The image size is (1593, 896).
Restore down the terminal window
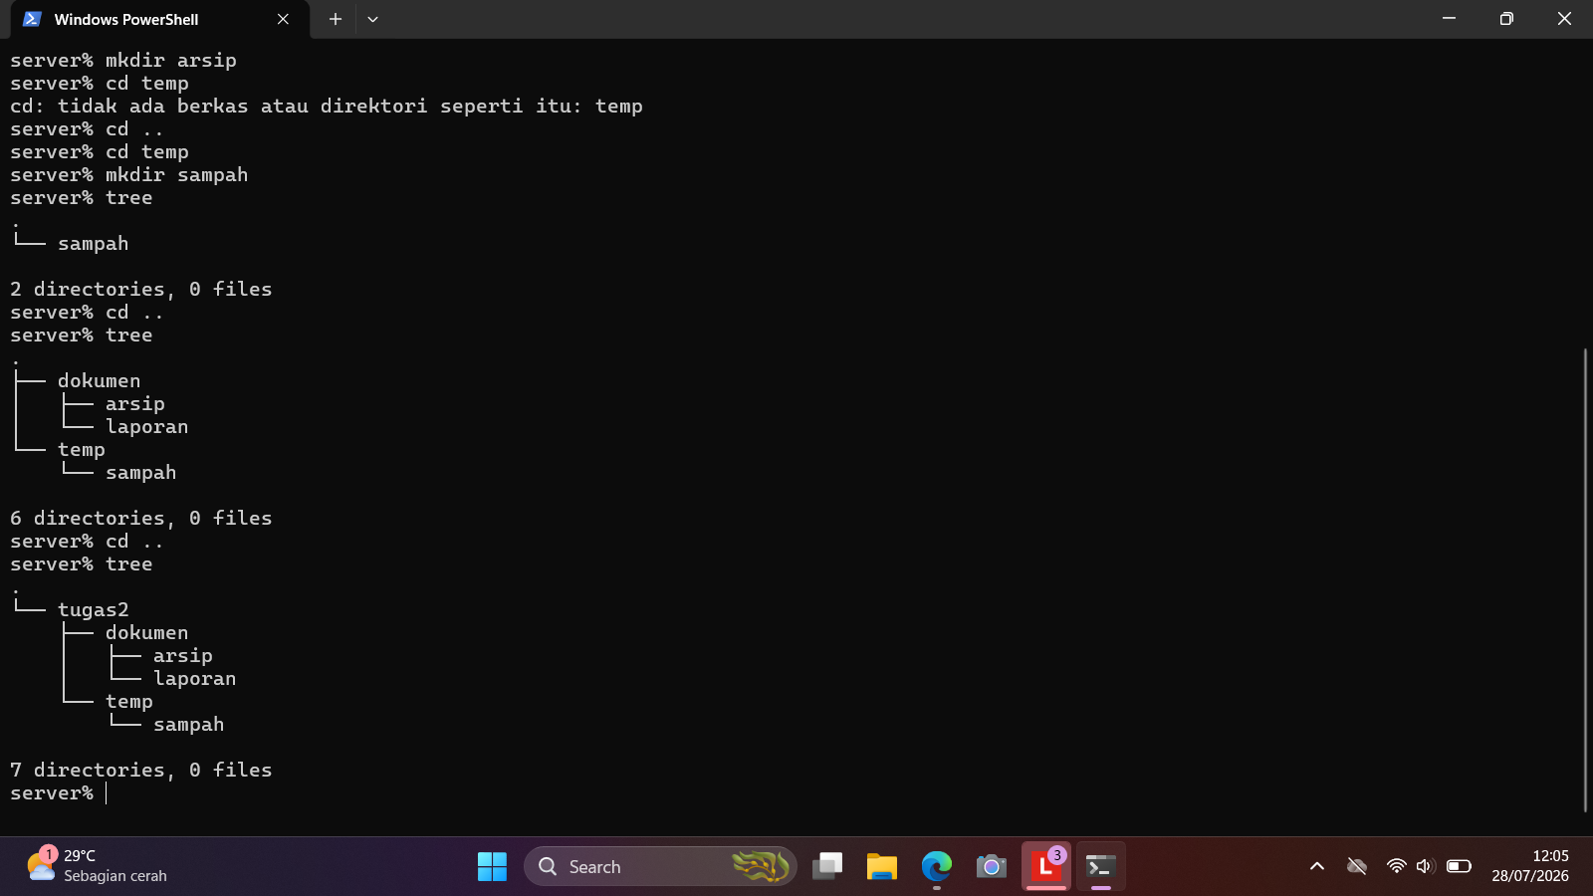tap(1506, 19)
